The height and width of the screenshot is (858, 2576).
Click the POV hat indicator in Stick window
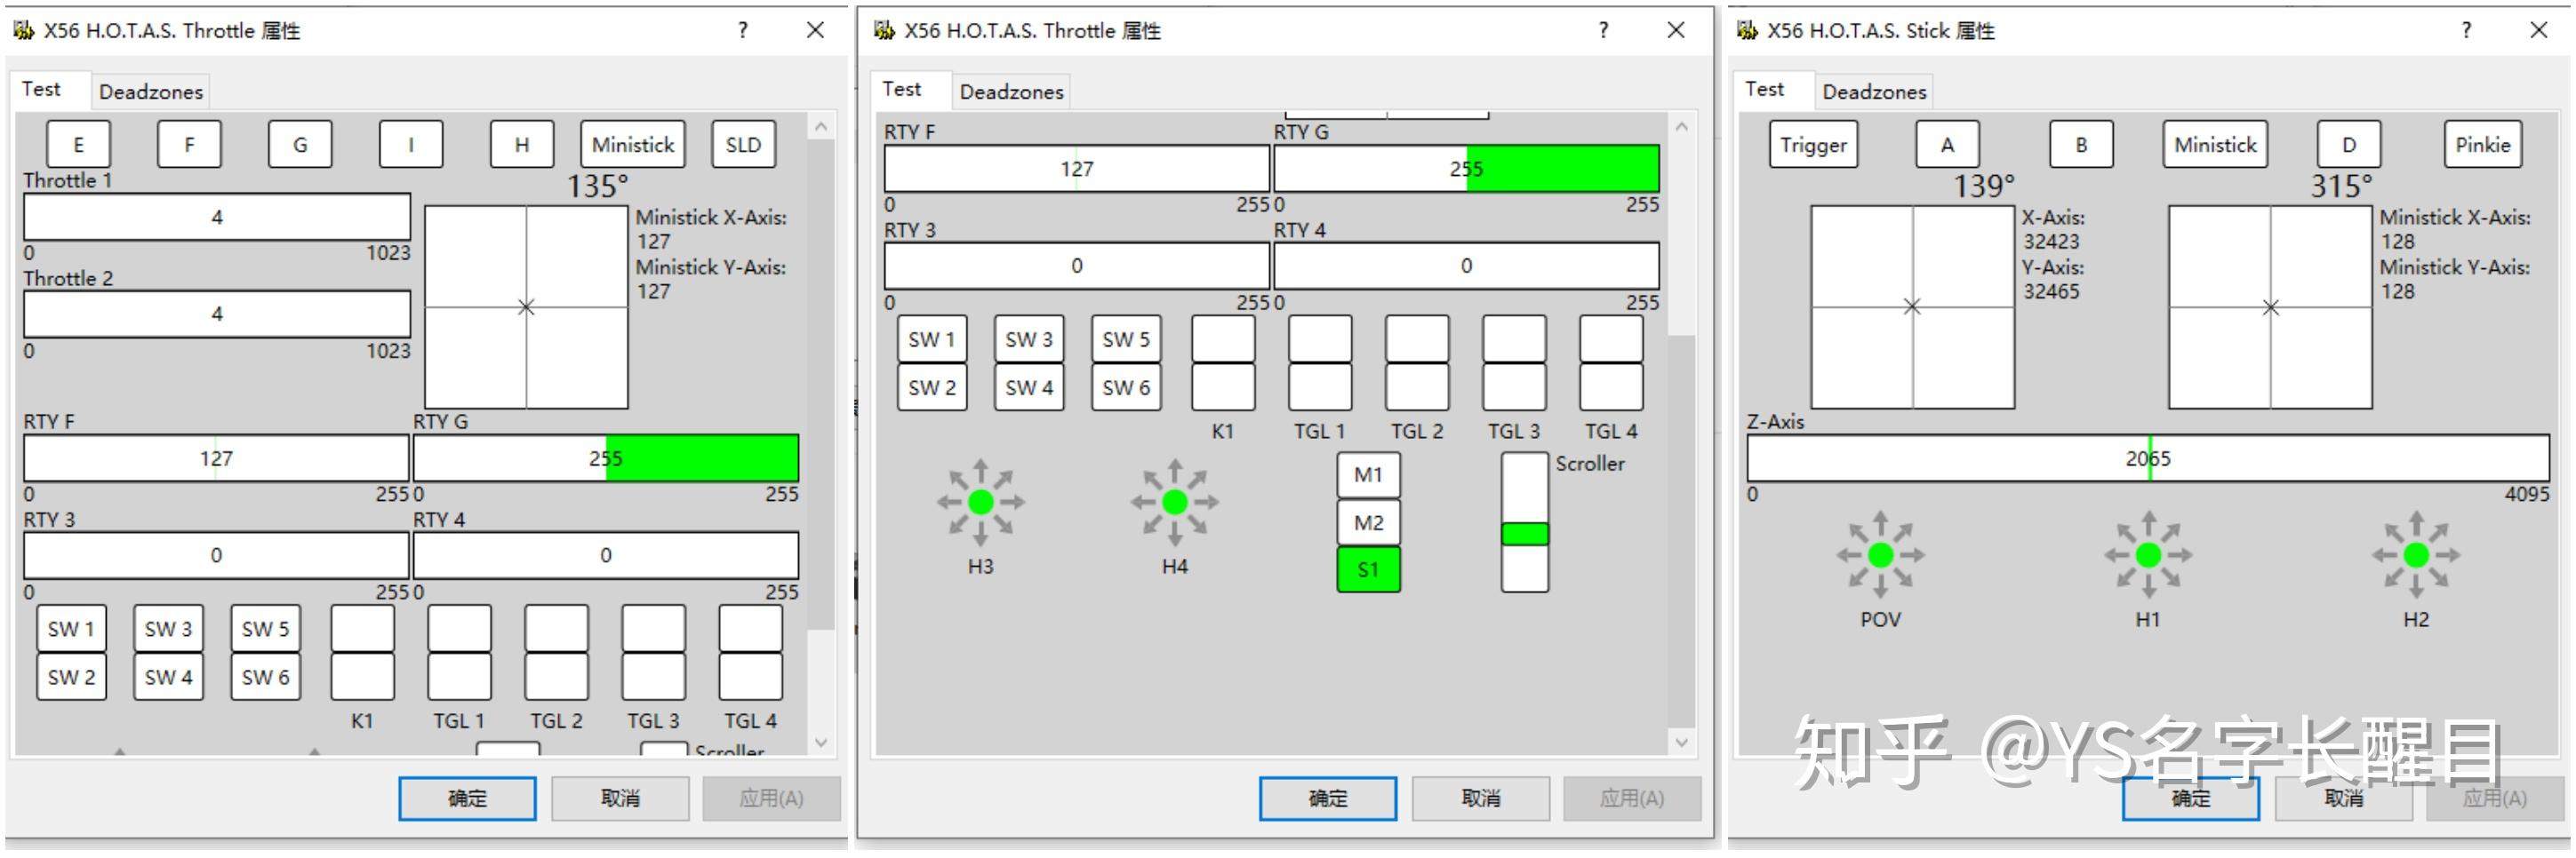coord(1880,554)
